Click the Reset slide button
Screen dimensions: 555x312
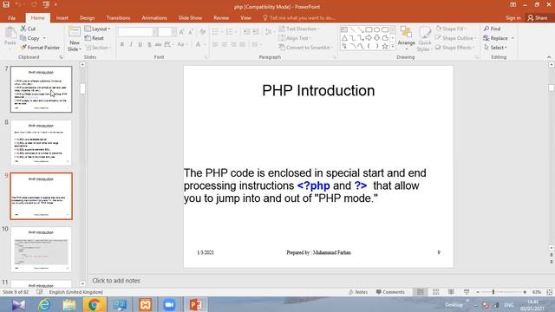[95, 38]
